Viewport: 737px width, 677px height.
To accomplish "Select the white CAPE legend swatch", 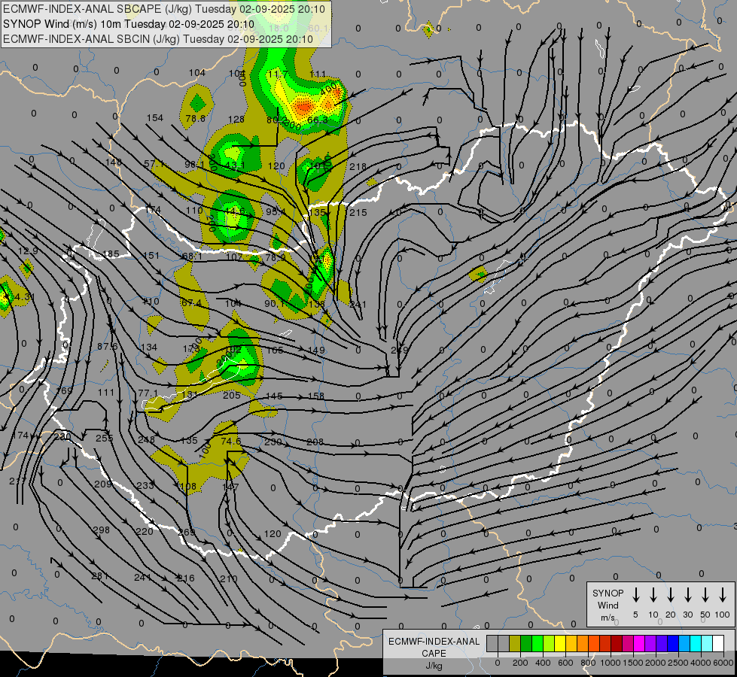I will coord(718,644).
